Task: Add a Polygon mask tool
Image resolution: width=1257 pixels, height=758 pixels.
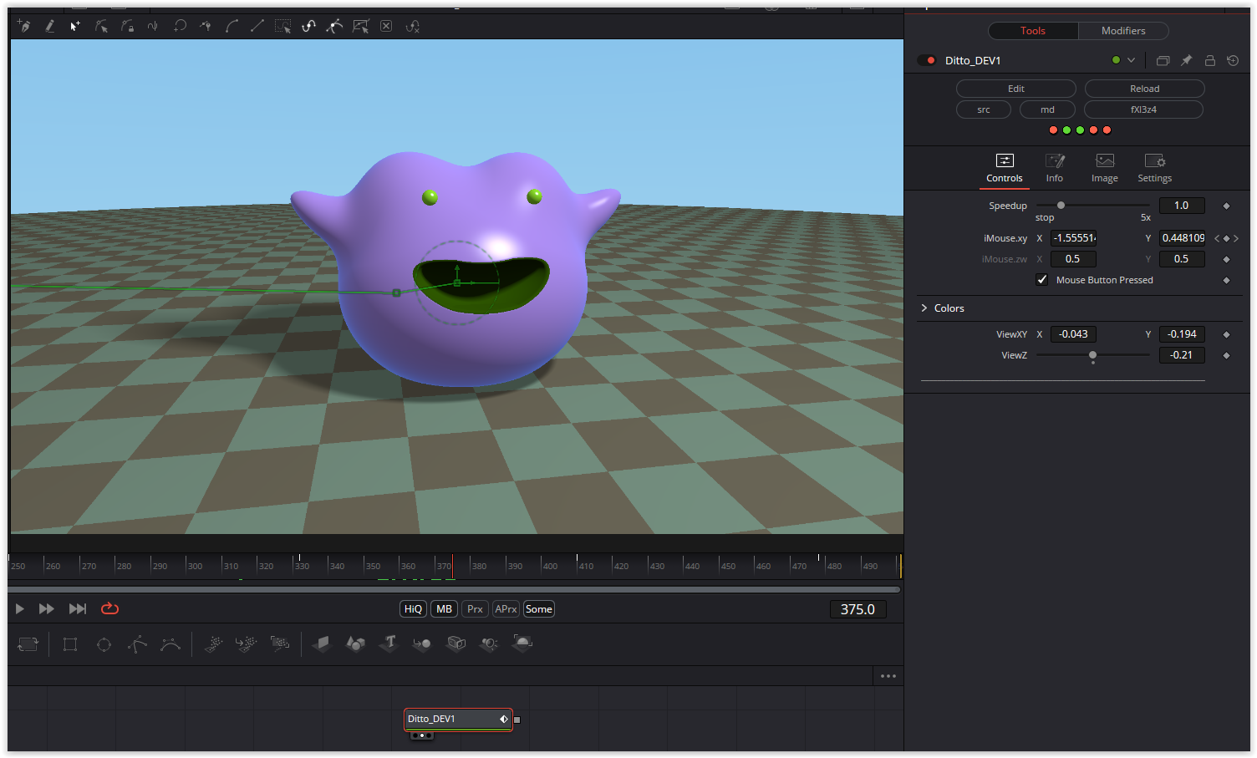Action: pyautogui.click(x=137, y=644)
